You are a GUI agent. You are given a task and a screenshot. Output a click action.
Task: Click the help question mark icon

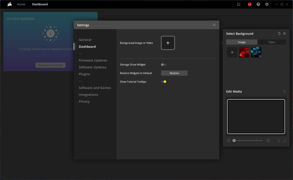(x=258, y=4)
